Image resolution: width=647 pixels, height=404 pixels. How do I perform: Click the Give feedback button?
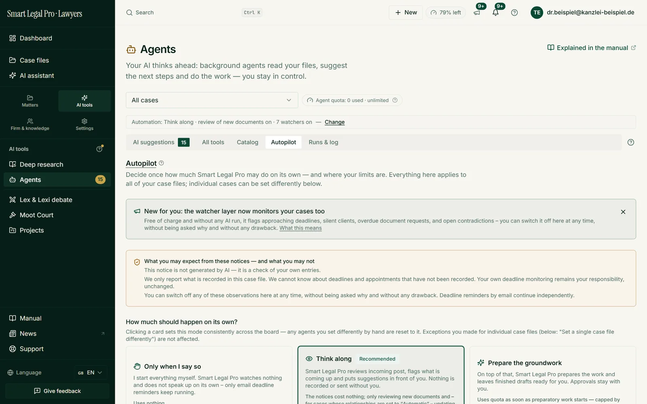point(57,391)
